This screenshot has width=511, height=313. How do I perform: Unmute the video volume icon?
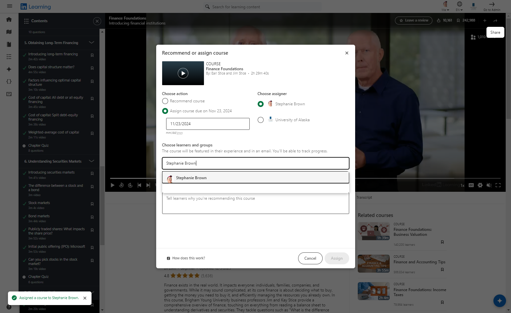point(489,185)
